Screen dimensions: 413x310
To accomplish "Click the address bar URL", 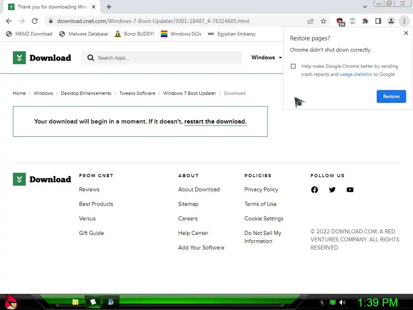I will tap(153, 21).
